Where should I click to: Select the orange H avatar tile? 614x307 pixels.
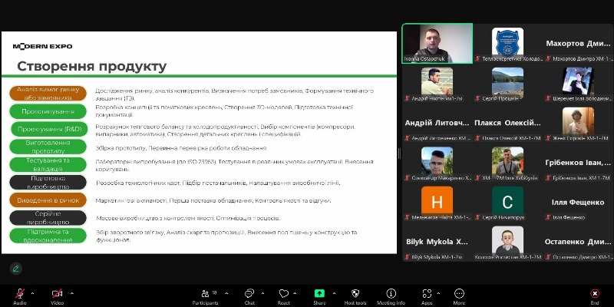click(x=437, y=203)
